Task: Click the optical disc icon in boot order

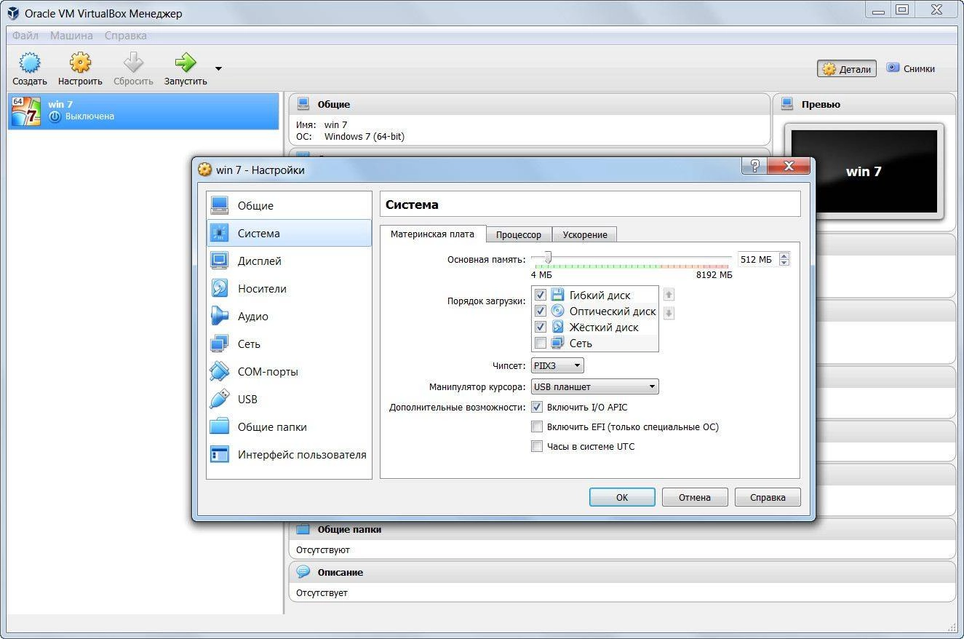Action: click(557, 311)
